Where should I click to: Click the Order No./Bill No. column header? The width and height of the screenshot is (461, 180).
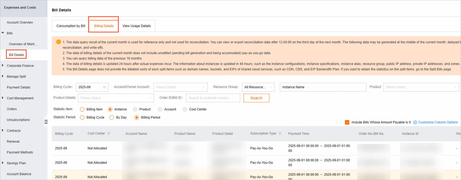point(371,134)
